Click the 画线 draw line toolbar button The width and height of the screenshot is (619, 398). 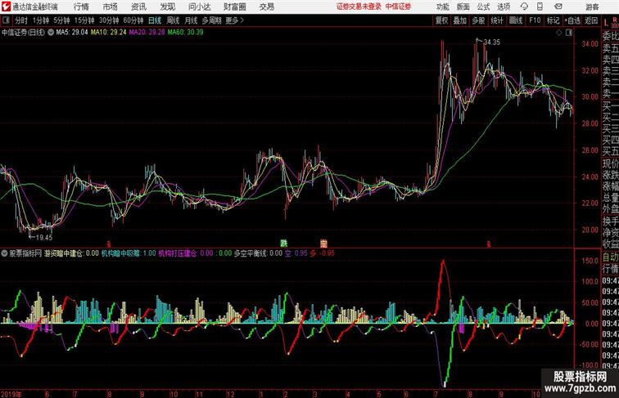516,20
